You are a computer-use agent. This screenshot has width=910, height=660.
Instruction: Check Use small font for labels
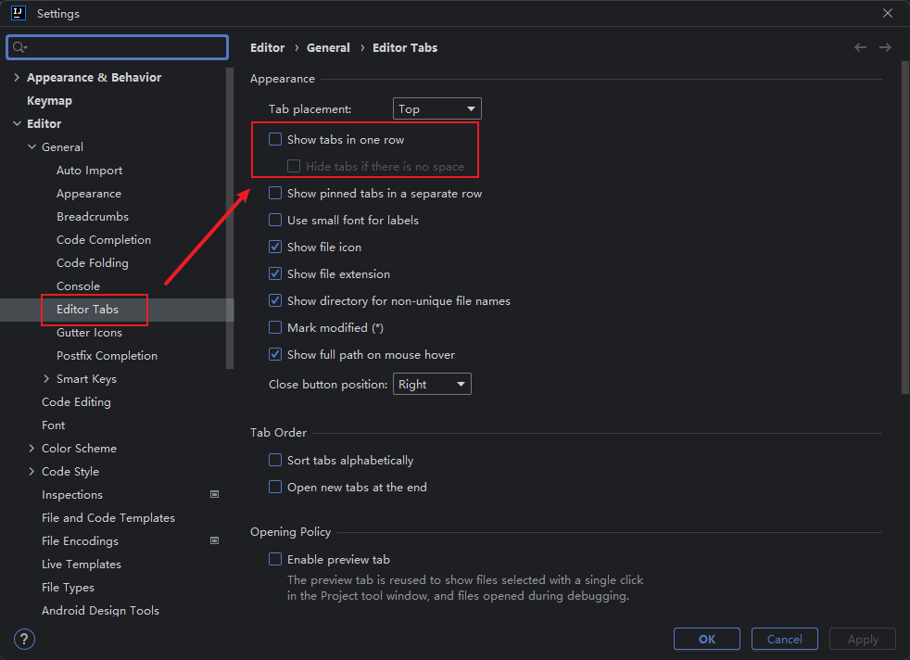click(275, 220)
